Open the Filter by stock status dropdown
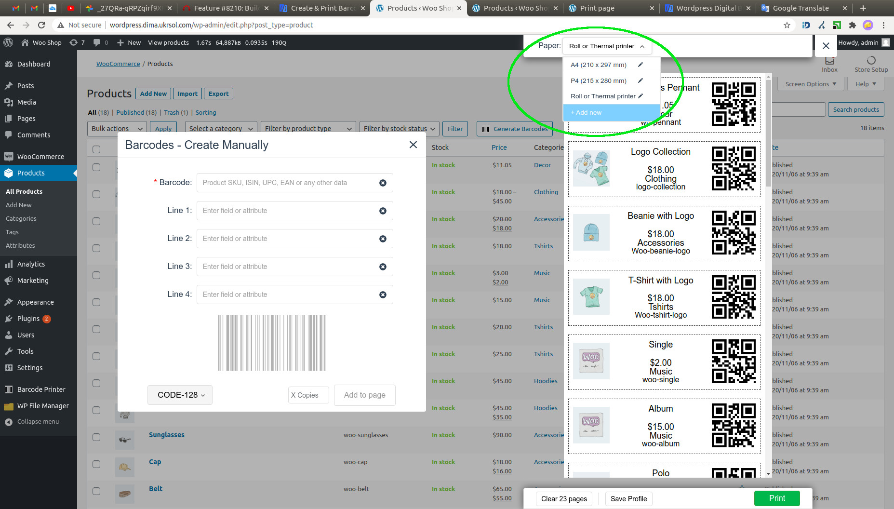The image size is (894, 509). (x=399, y=129)
